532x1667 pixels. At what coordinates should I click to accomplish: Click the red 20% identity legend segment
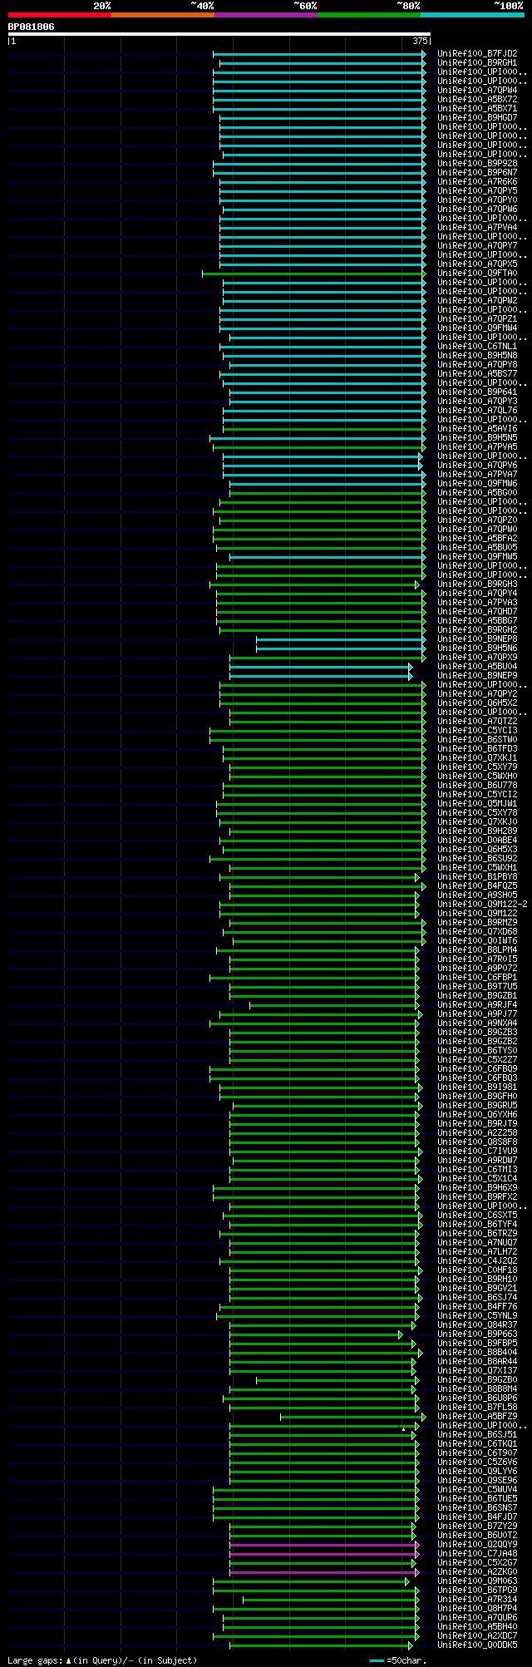(59, 15)
